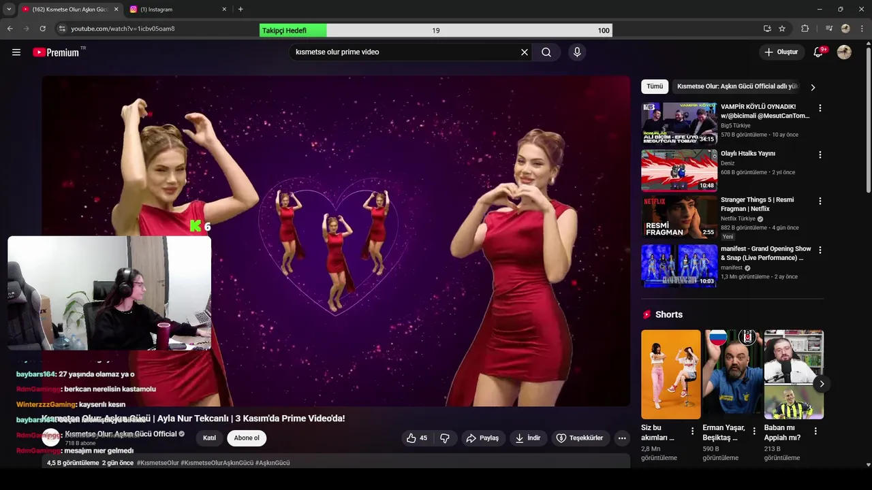Open options for Olaylı Htalks Yayını video
Viewport: 872px width, 490px height.
820,154
